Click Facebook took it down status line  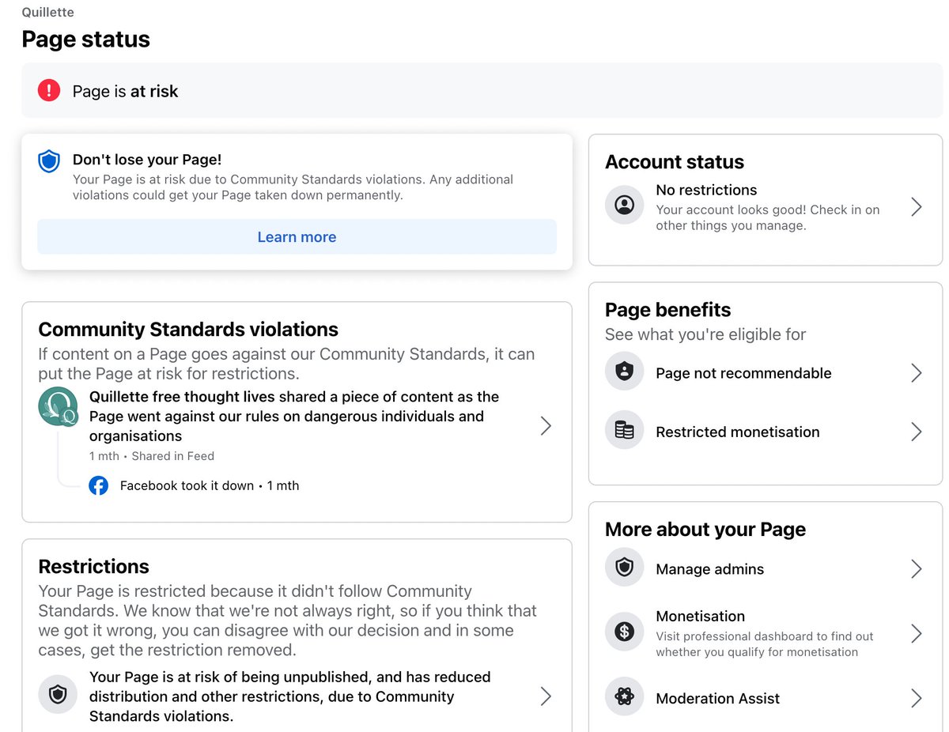coord(210,485)
